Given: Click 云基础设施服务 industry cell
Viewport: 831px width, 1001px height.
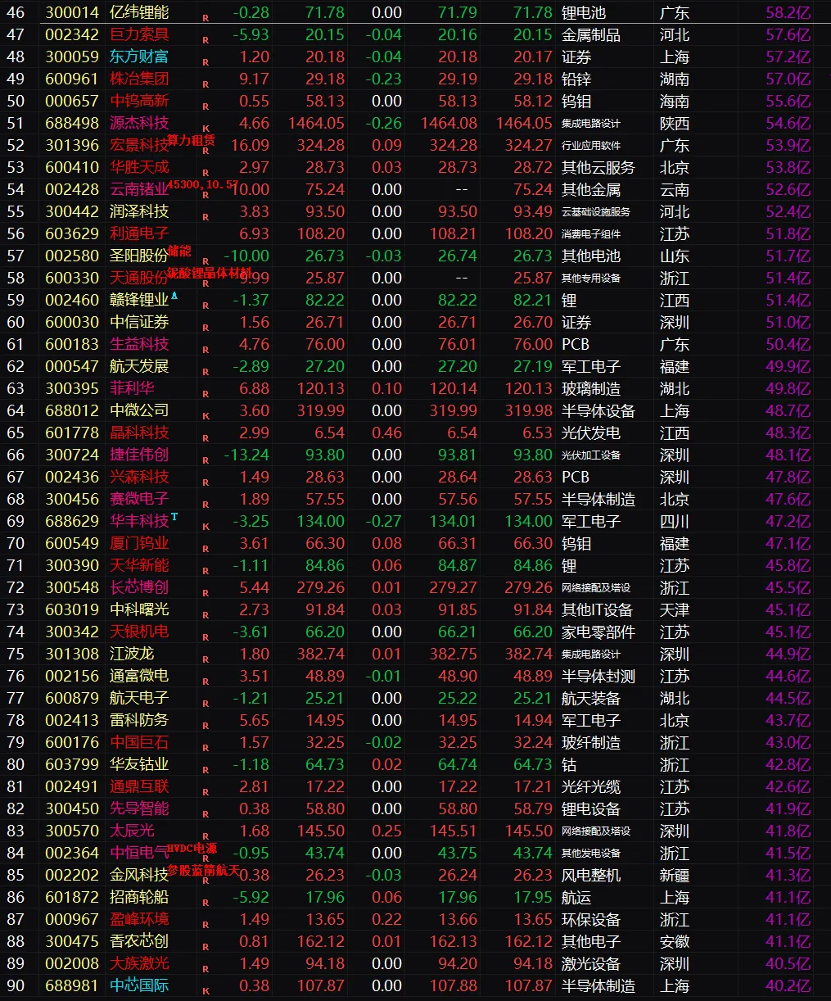Looking at the screenshot, I should click(596, 211).
